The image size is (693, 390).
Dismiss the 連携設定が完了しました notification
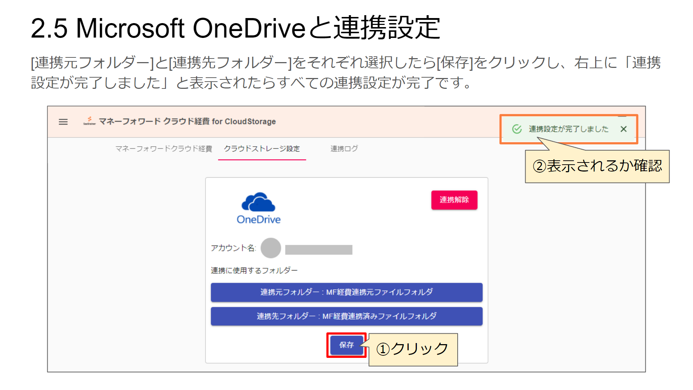[x=623, y=129]
